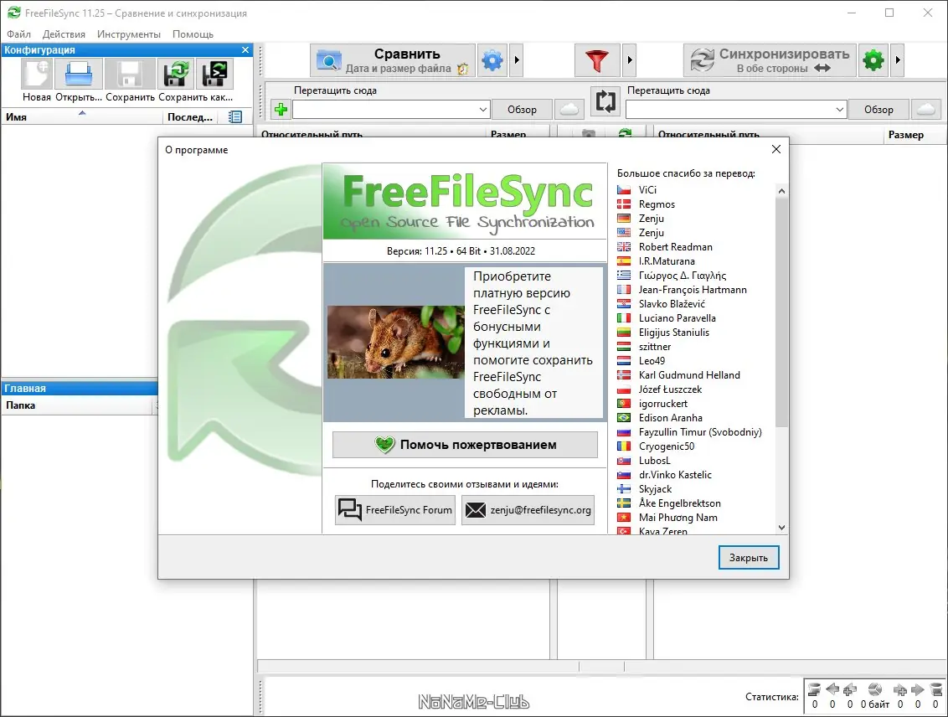This screenshot has height=717, width=948.
Task: Open comparison settings blue gear
Action: coord(492,60)
